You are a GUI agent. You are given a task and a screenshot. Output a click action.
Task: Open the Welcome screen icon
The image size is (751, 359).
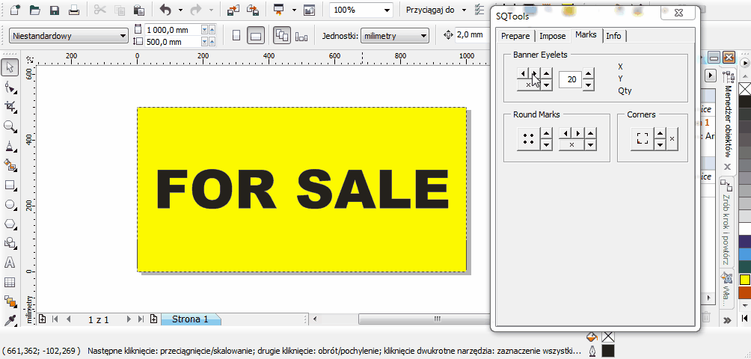(310, 10)
